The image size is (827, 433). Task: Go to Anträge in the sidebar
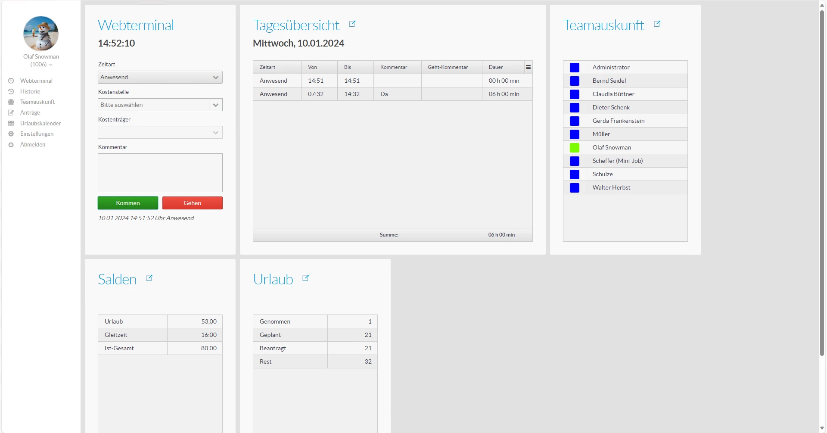click(30, 113)
